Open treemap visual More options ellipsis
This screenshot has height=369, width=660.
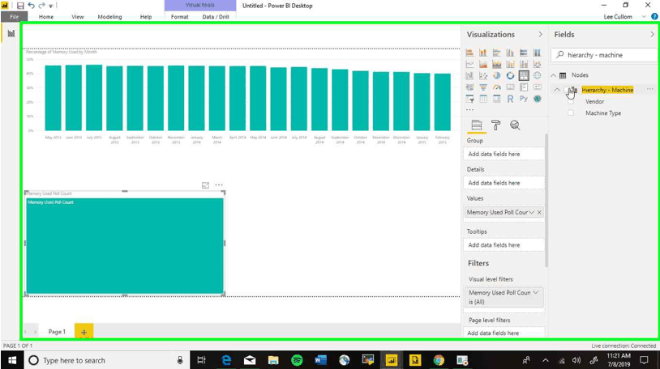point(219,185)
